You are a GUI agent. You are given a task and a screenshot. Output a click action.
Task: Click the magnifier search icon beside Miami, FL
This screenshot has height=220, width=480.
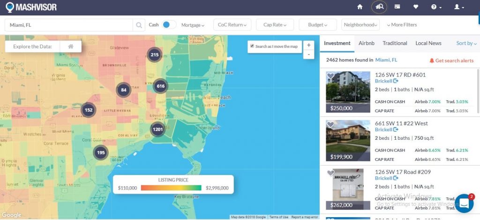(139, 25)
